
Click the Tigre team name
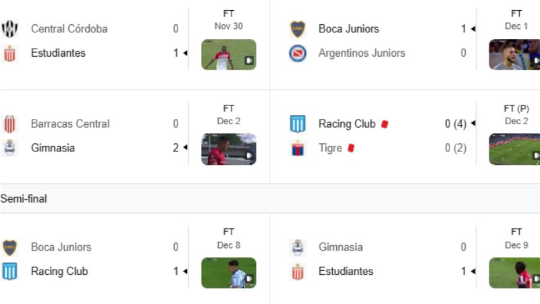330,148
